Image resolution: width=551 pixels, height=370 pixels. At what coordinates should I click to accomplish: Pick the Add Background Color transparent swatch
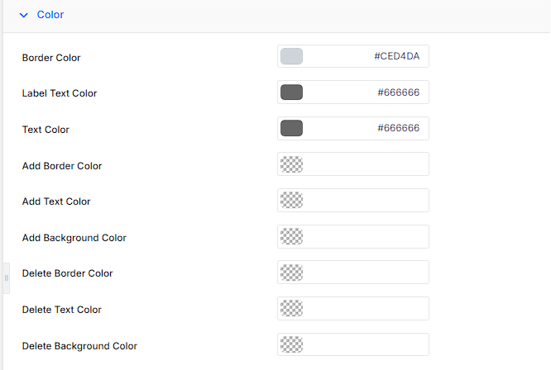(x=291, y=236)
